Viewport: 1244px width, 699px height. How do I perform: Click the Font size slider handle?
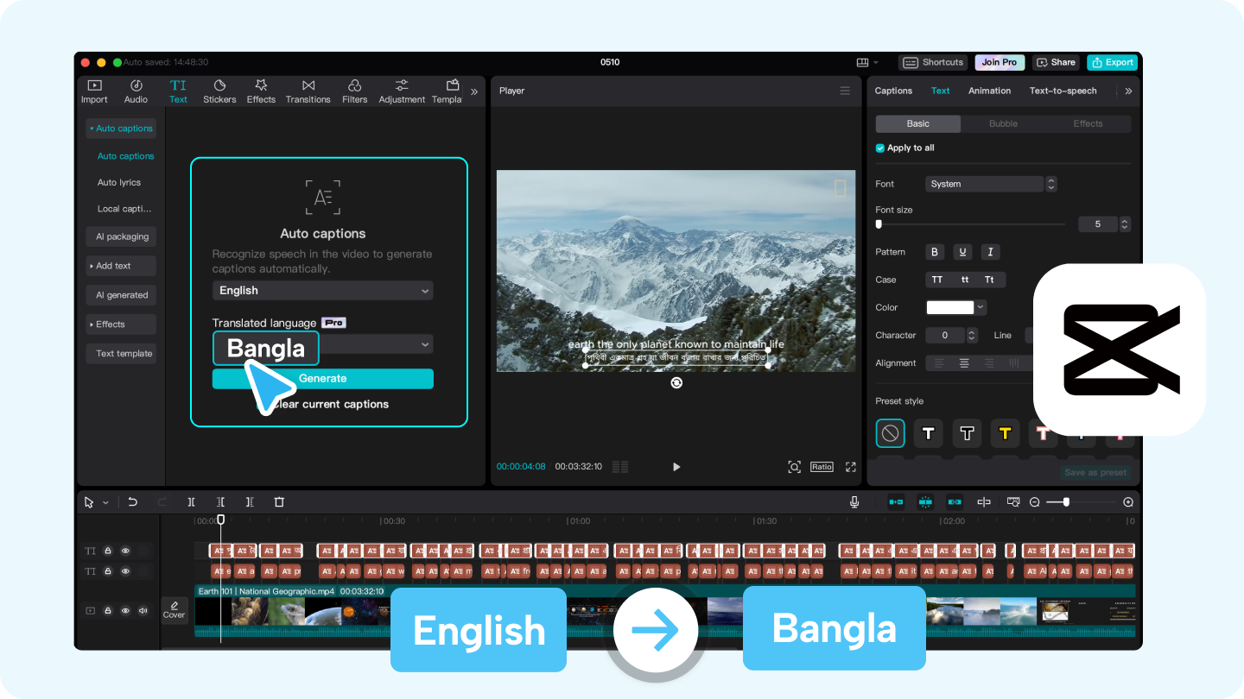click(x=879, y=224)
